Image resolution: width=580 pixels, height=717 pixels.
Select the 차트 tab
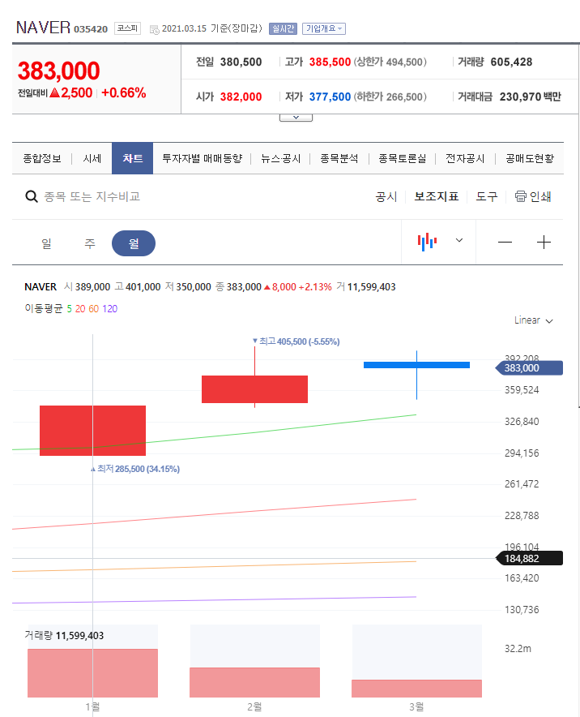coord(132,158)
